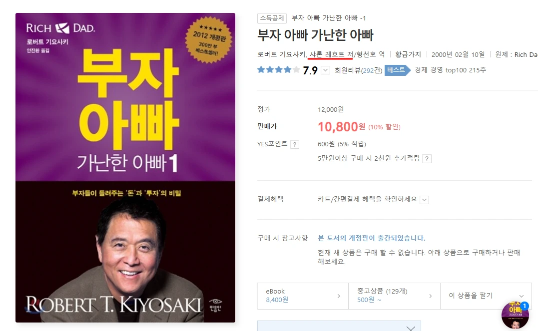Select the 중고상품 (129개) option
Viewport: 538px width, 331px height.
coord(394,296)
